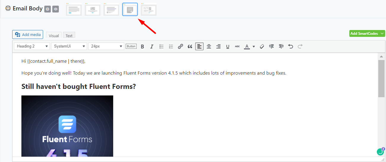Insert a bulleted list
Viewport: 386px width, 162px height.
pos(161,46)
